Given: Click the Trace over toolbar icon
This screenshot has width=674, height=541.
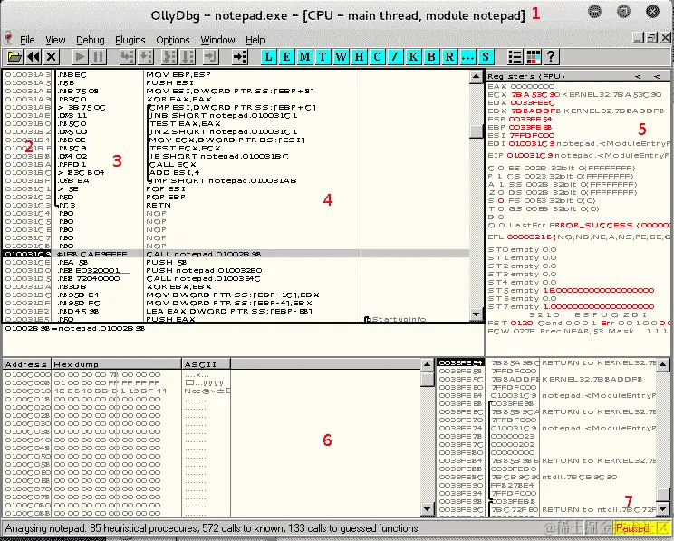Looking at the screenshot, I should [188, 57].
